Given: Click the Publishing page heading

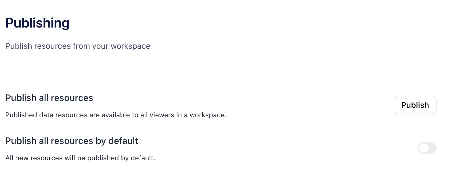Looking at the screenshot, I should point(37,23).
